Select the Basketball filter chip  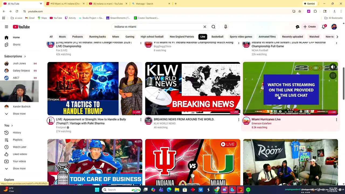click(x=217, y=37)
